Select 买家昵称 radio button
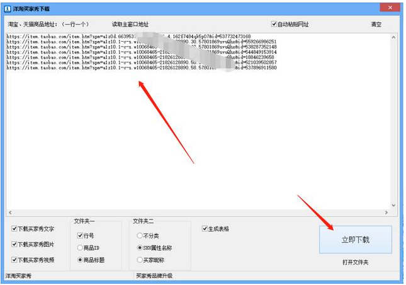Viewport: 406px width, 285px height. (140, 260)
